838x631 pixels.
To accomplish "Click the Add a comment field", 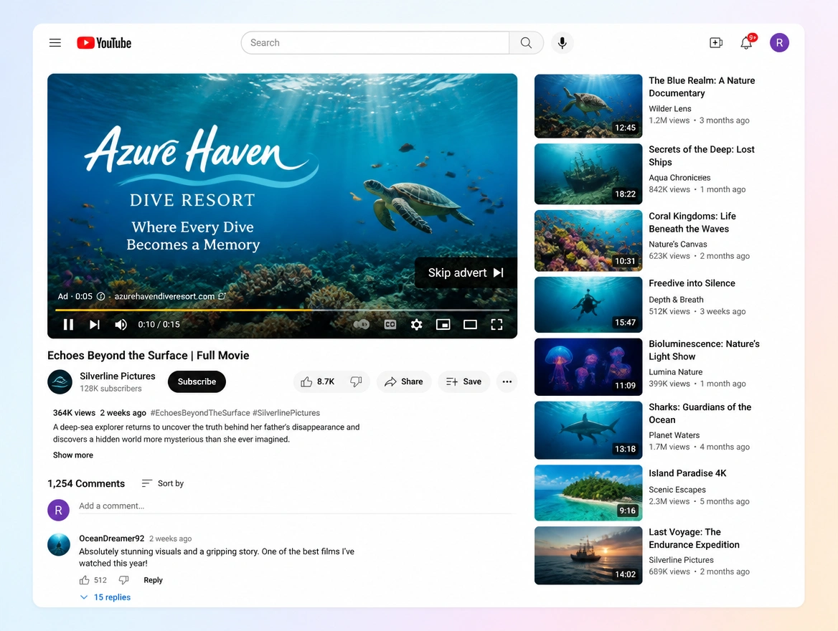I will (296, 506).
